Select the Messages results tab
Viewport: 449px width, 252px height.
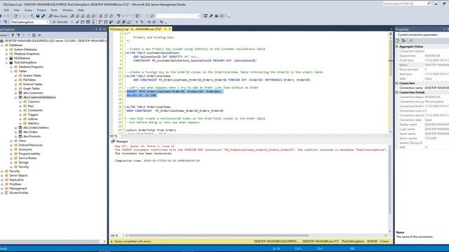coord(119,141)
